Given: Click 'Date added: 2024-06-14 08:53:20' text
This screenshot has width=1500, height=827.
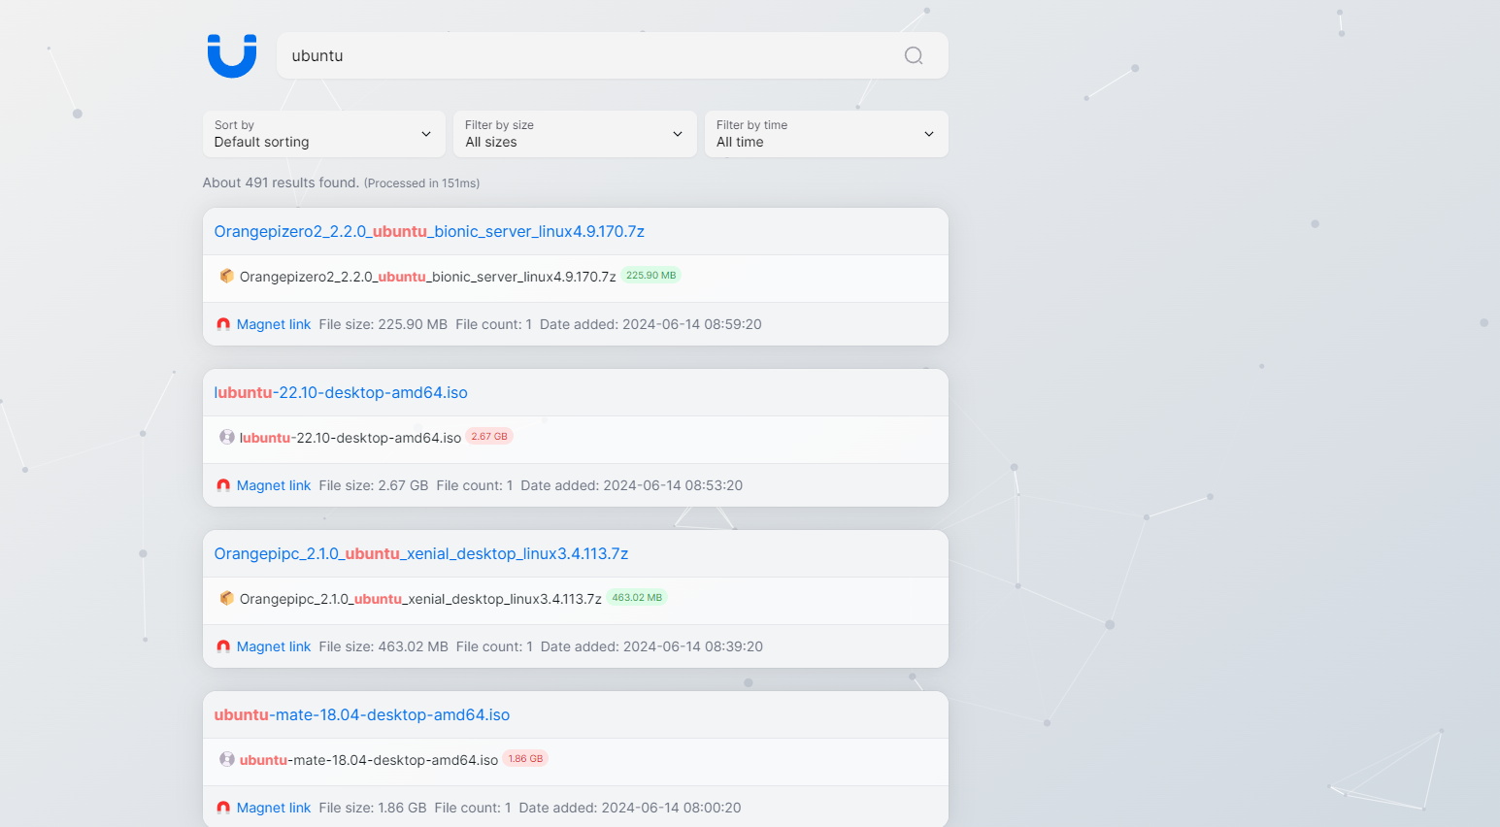Looking at the screenshot, I should pyautogui.click(x=631, y=485).
